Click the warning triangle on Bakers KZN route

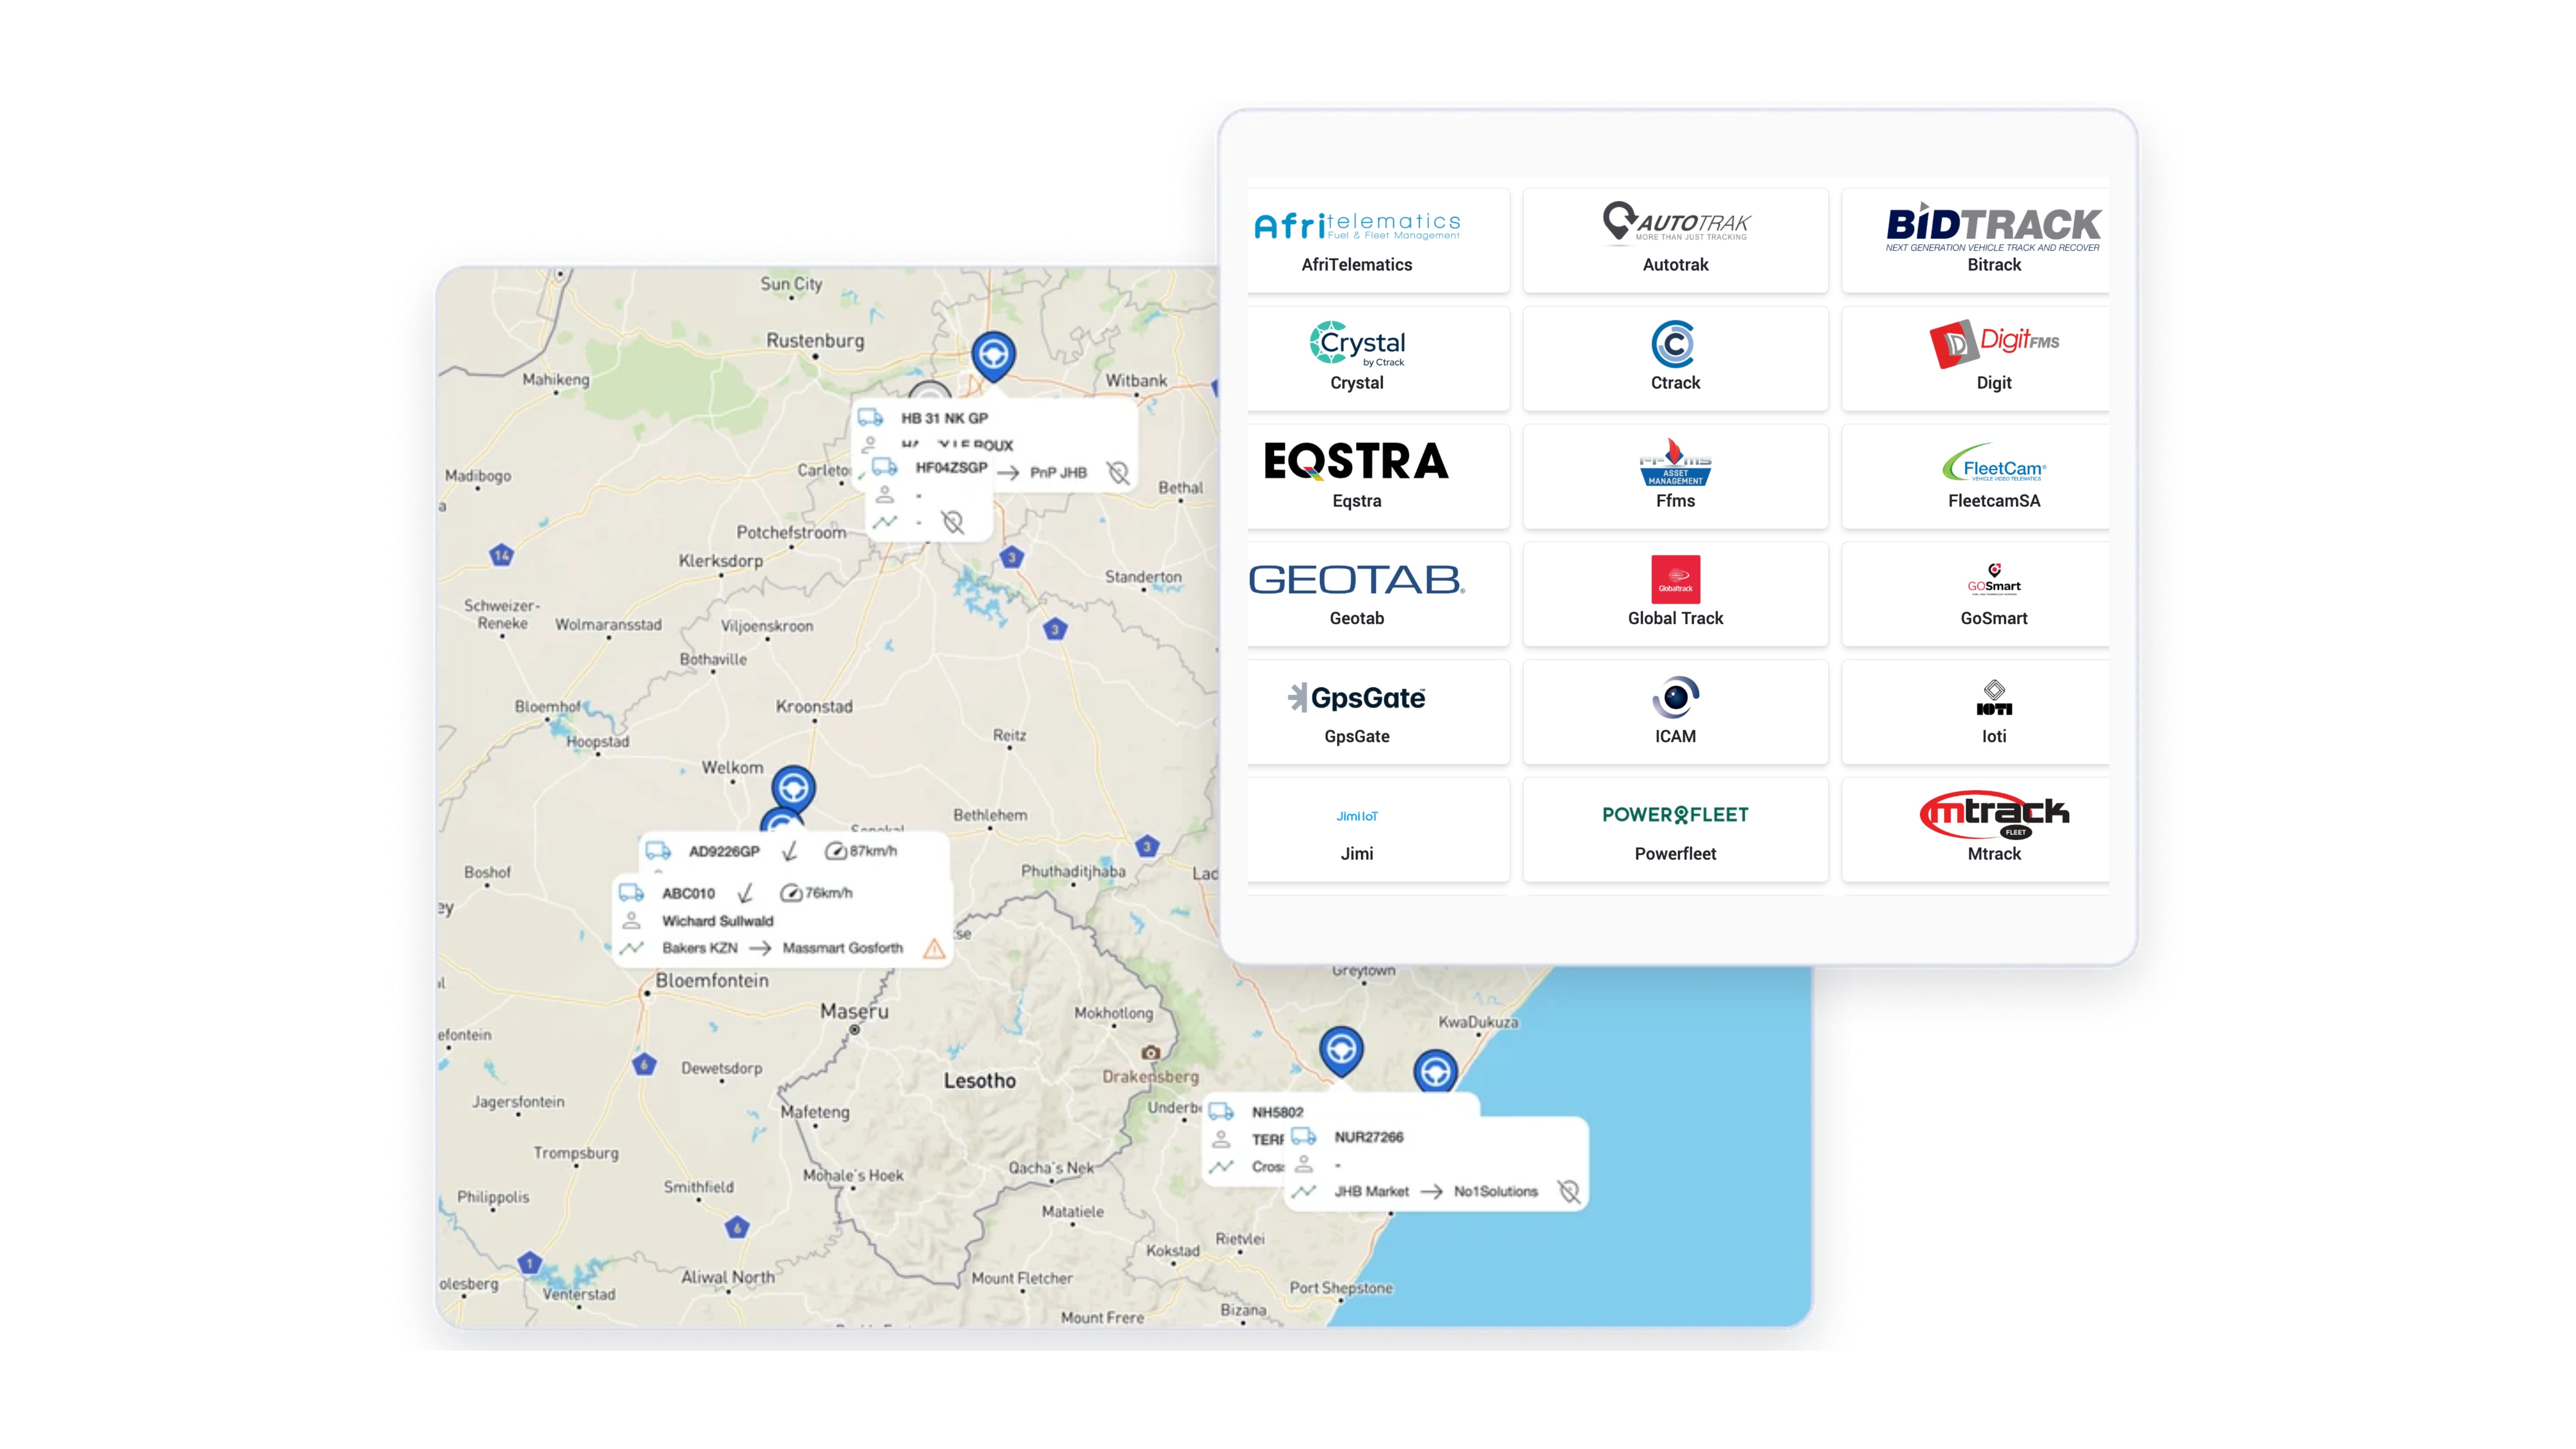point(933,948)
